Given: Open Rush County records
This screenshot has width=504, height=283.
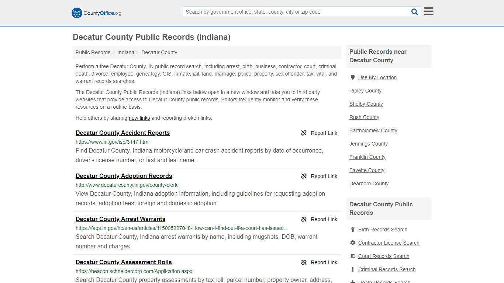Looking at the screenshot, I should [364, 117].
